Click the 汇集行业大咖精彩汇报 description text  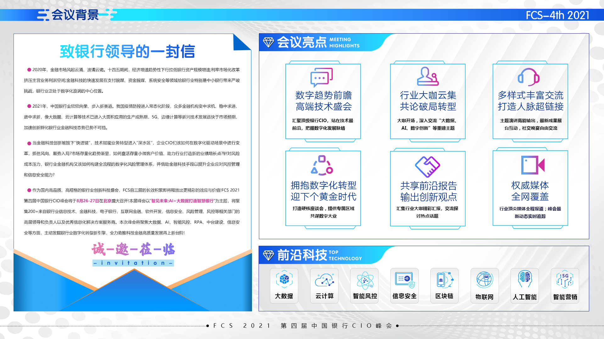(427, 212)
